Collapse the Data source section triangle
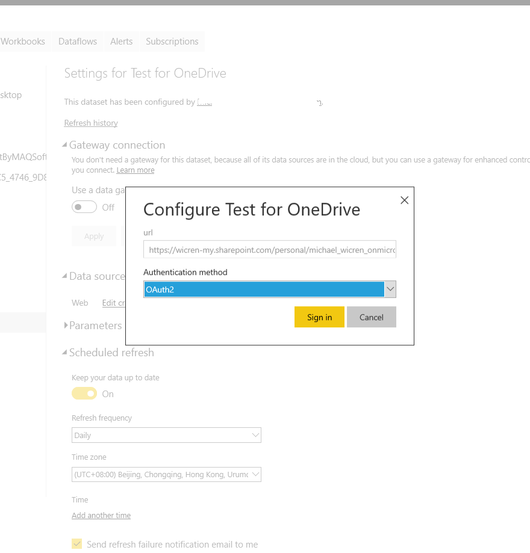This screenshot has height=553, width=530. pos(64,276)
